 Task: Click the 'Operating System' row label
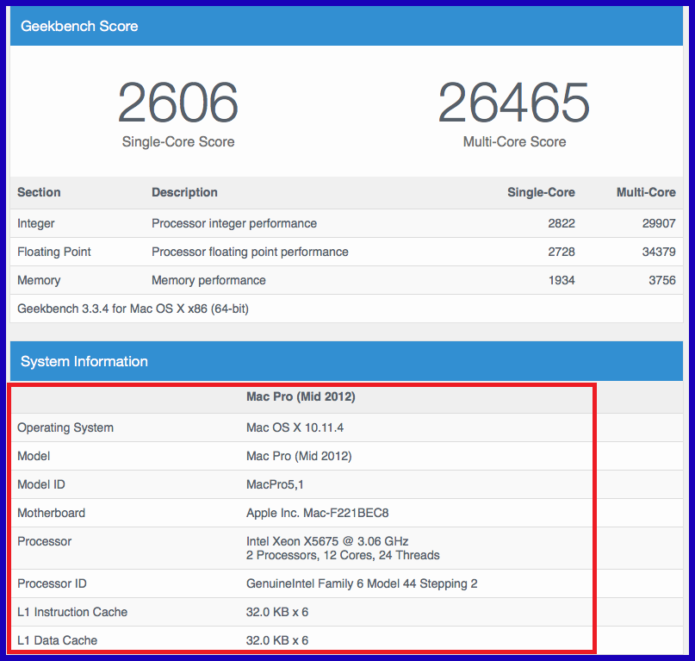[x=65, y=427]
